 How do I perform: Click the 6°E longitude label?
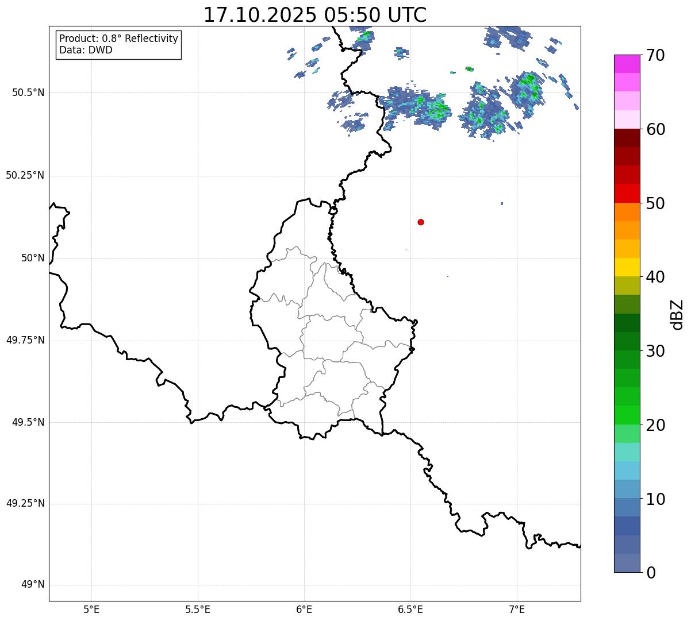[304, 610]
